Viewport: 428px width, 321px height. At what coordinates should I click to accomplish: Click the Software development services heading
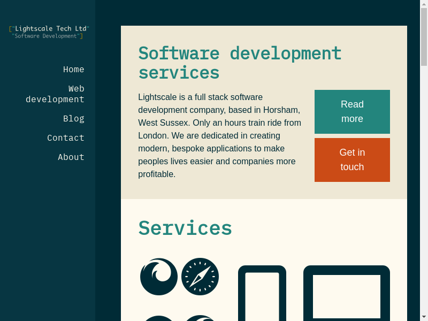pos(240,63)
